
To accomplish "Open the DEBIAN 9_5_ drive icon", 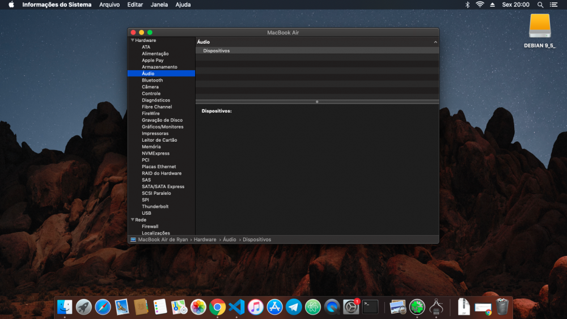I will 540,26.
